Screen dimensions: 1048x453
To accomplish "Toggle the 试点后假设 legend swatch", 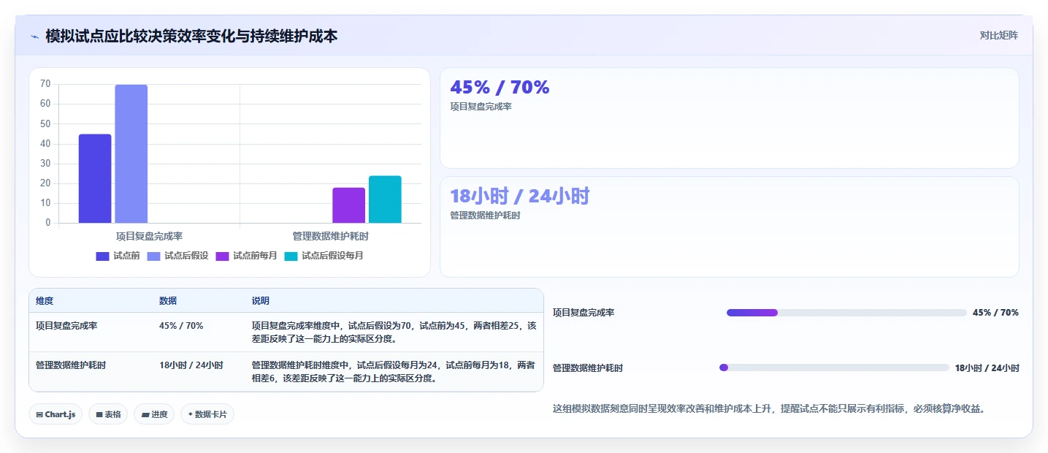I will [x=153, y=256].
